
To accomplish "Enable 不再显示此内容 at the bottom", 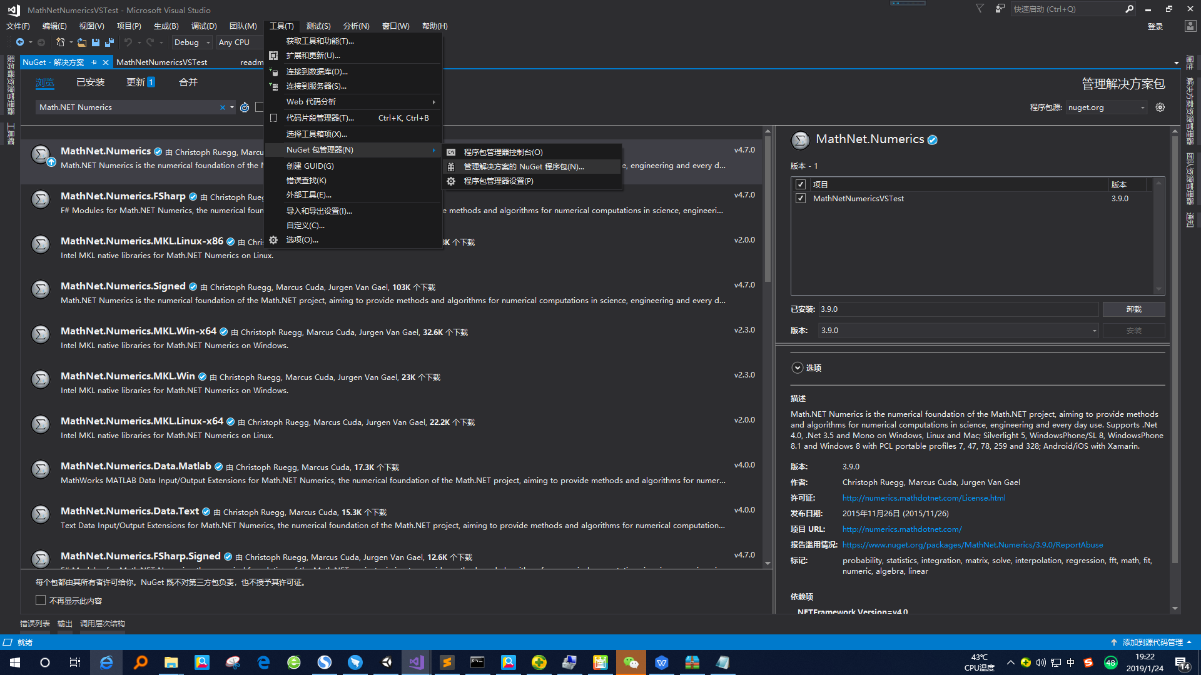I will pos(41,600).
